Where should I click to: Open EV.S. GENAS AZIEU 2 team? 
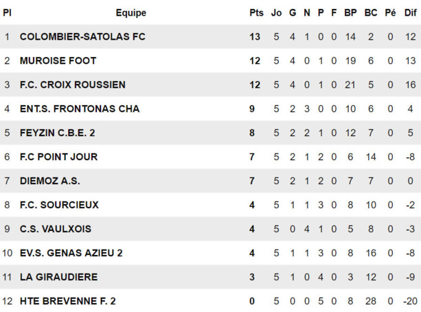point(71,253)
